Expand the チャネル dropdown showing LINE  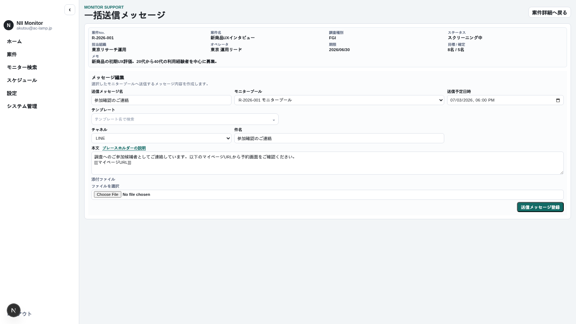coord(161,138)
